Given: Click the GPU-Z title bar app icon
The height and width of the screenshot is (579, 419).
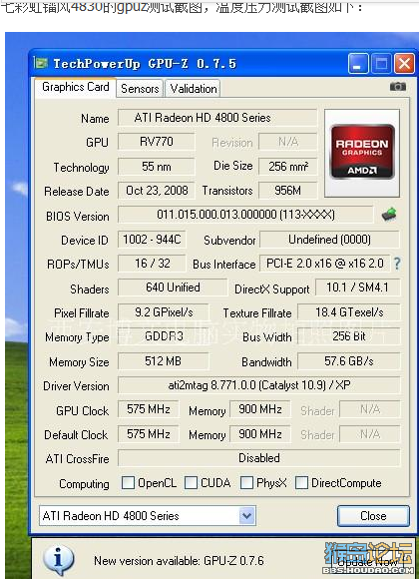Looking at the screenshot, I should click(41, 63).
